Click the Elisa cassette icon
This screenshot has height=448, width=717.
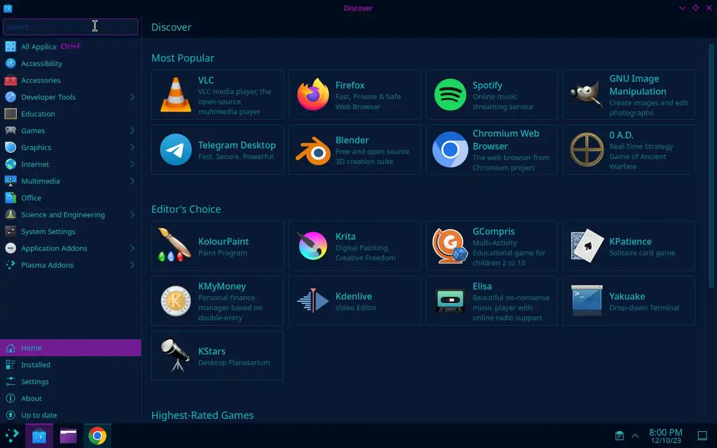[x=450, y=301]
